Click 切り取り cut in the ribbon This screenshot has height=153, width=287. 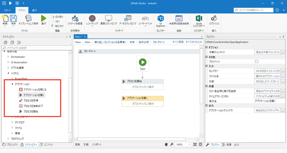click(x=57, y=17)
